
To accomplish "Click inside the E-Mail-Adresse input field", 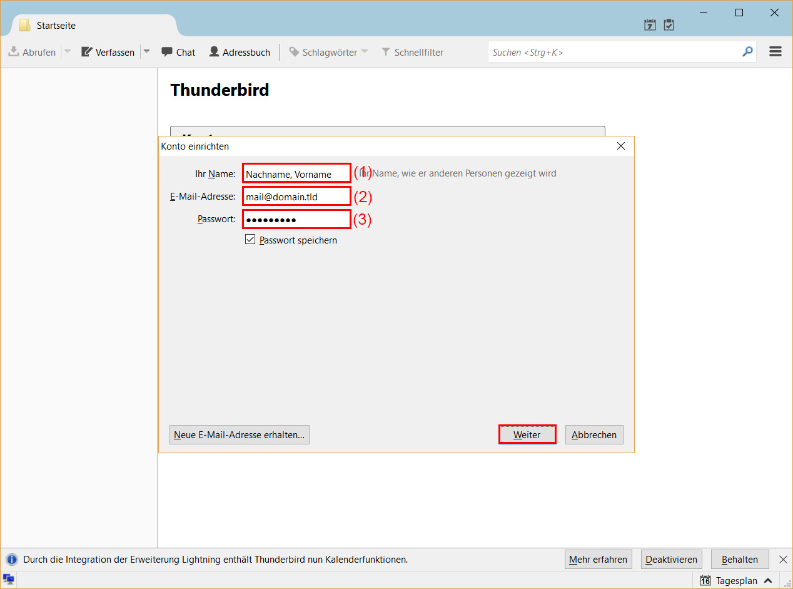I will coord(296,196).
